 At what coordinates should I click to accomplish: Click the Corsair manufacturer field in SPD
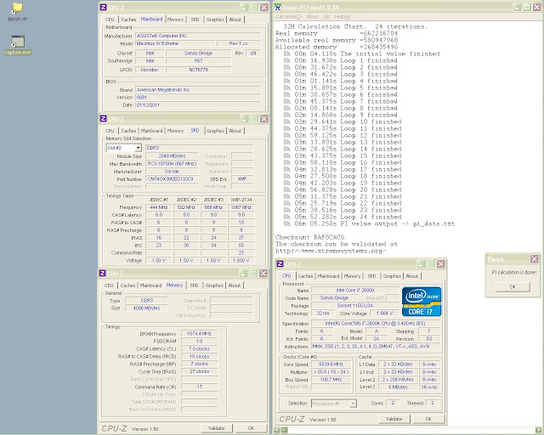coord(172,172)
